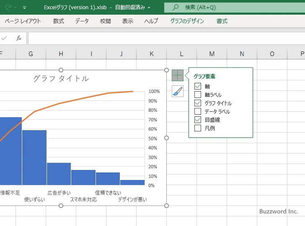The height and width of the screenshot is (226, 305).
Task: Enable the データ ラベル checkbox
Action: point(198,111)
